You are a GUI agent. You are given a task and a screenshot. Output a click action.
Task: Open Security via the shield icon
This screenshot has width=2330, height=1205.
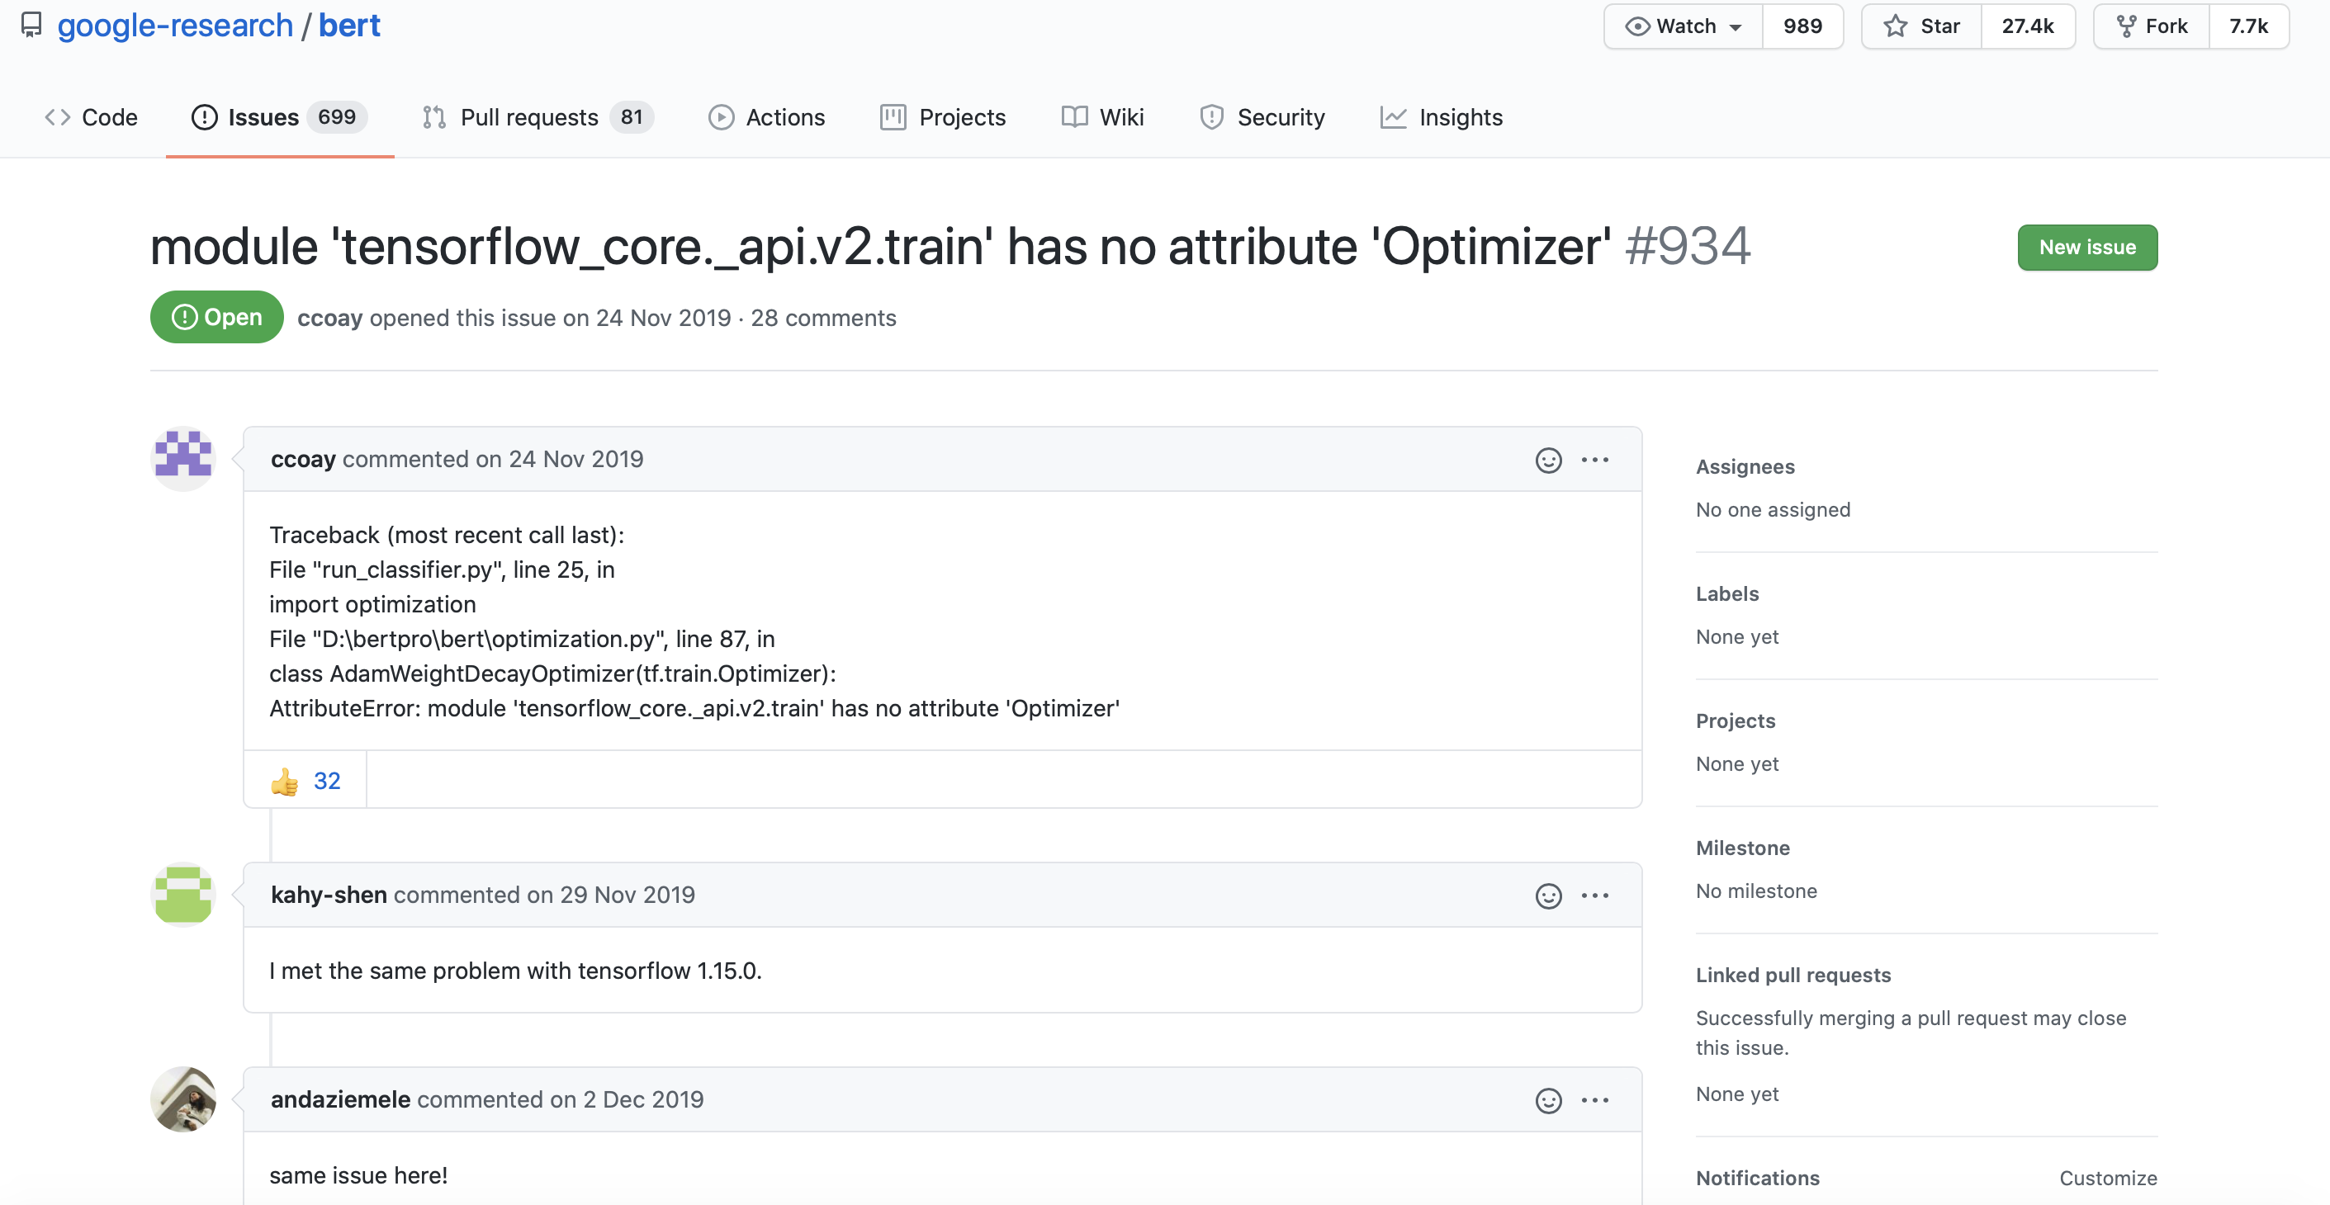pos(1211,116)
